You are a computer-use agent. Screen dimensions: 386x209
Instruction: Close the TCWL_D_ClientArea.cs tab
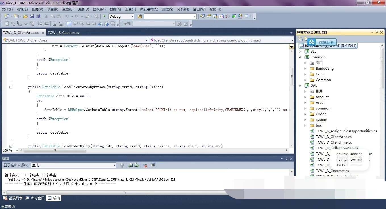(43, 33)
